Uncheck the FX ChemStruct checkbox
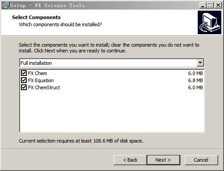This screenshot has height=171, width=224. pyautogui.click(x=24, y=87)
